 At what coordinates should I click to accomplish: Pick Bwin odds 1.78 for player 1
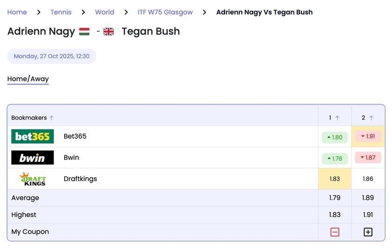(335, 158)
